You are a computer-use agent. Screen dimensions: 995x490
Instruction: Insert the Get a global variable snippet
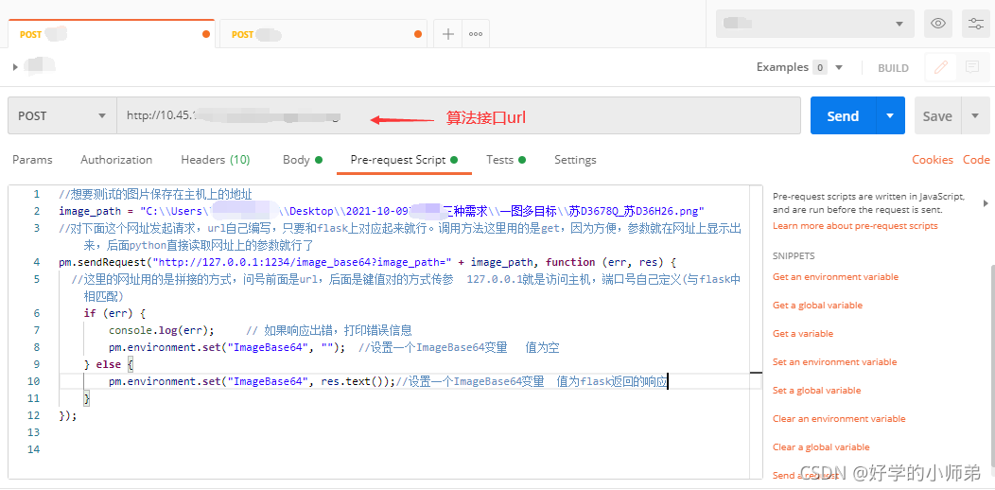[x=817, y=306]
